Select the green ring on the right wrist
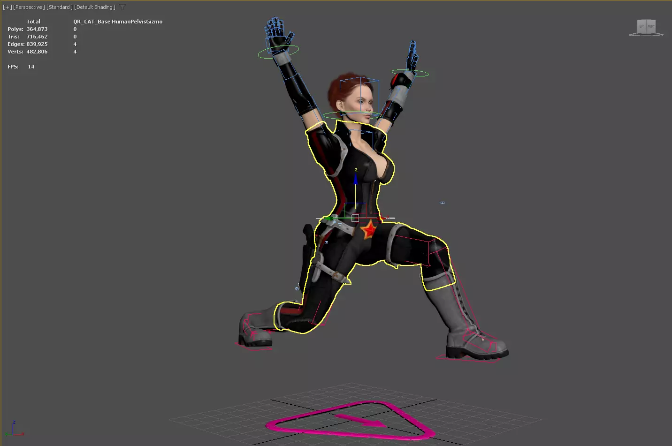This screenshot has width=672, height=446. pos(410,73)
